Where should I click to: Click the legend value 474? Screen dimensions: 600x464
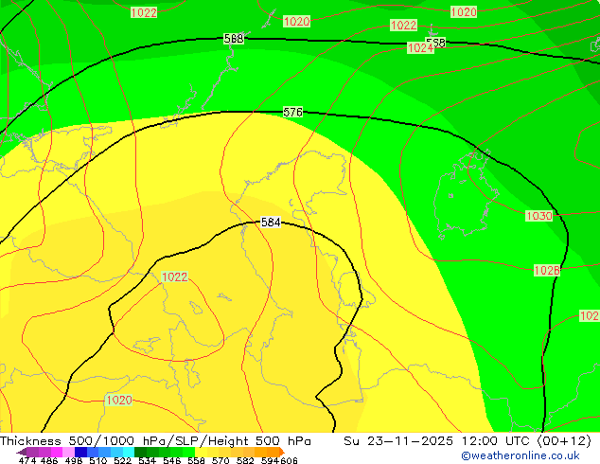click(x=27, y=460)
